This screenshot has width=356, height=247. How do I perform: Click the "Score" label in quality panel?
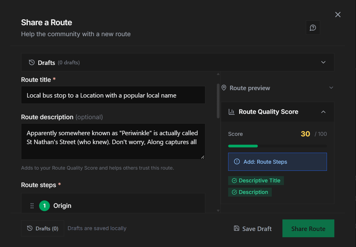pyautogui.click(x=235, y=134)
